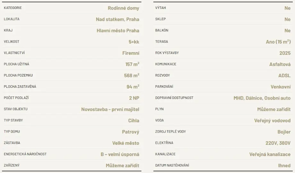
Task: Click the 'Ano (15 m²)' terrace value
Action: [x=278, y=42]
